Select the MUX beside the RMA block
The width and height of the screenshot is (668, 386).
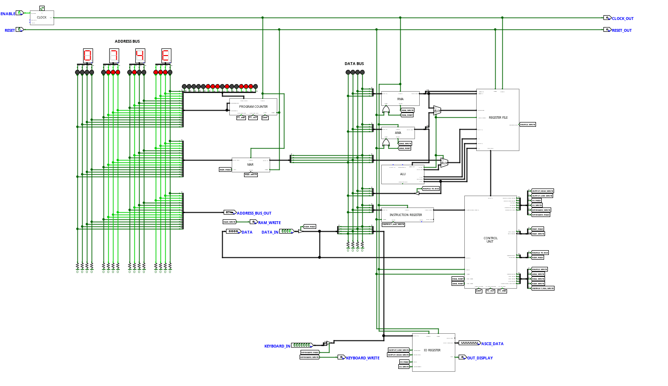click(437, 110)
